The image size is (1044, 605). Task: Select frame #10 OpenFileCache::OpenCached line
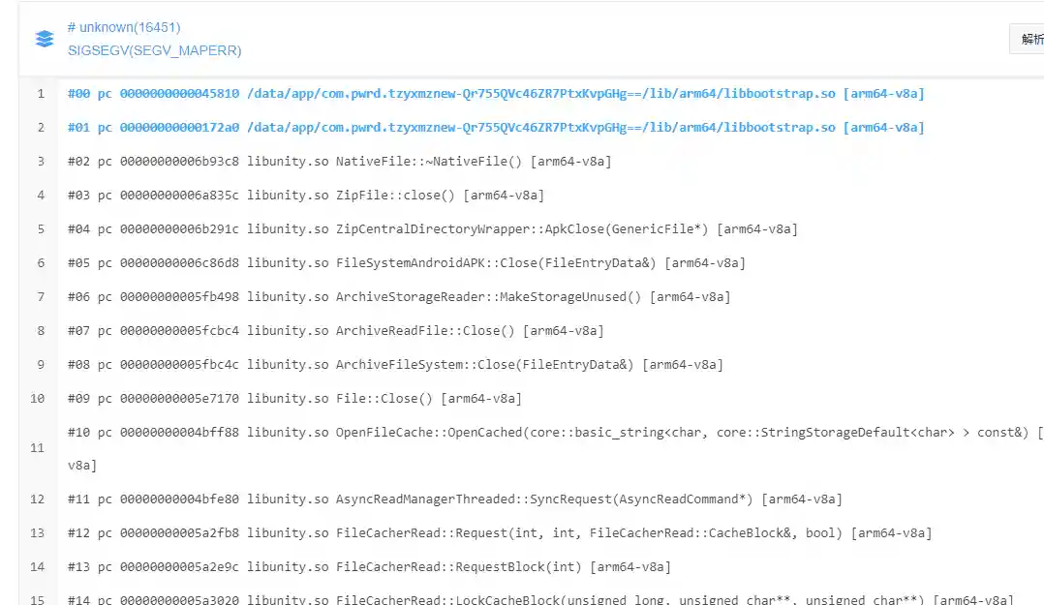pos(555,448)
